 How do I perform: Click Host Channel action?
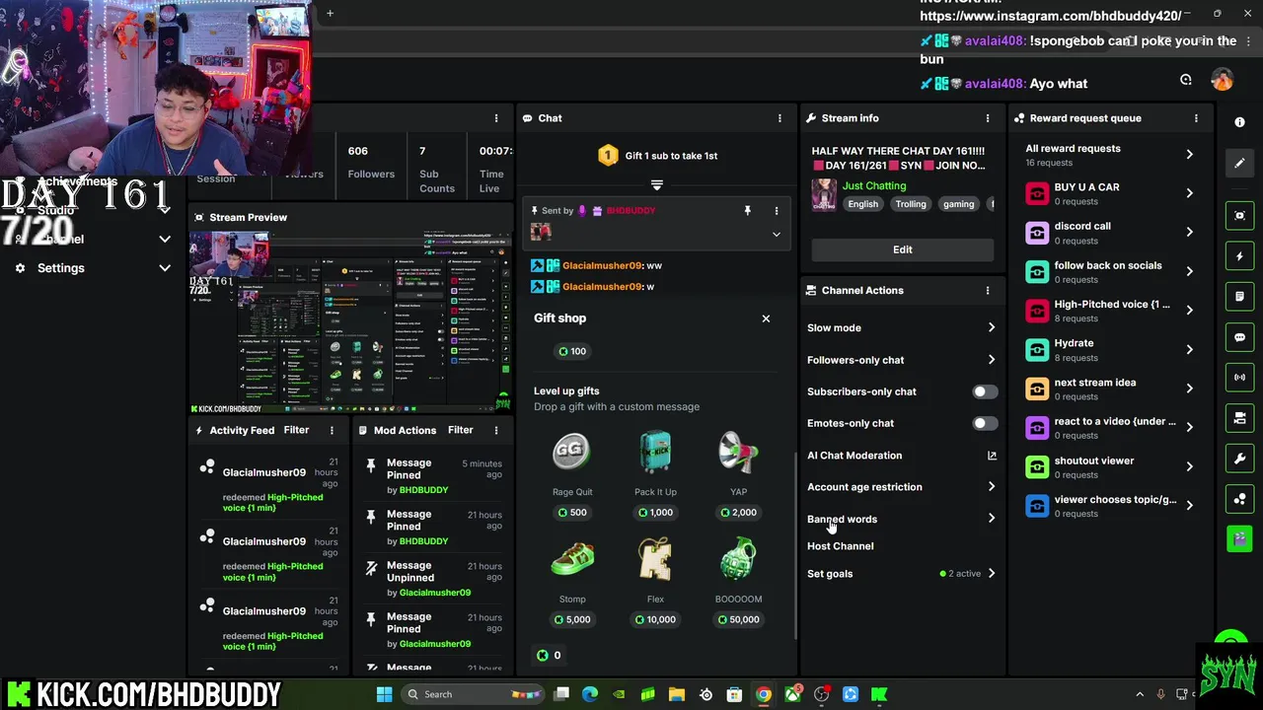pyautogui.click(x=840, y=546)
